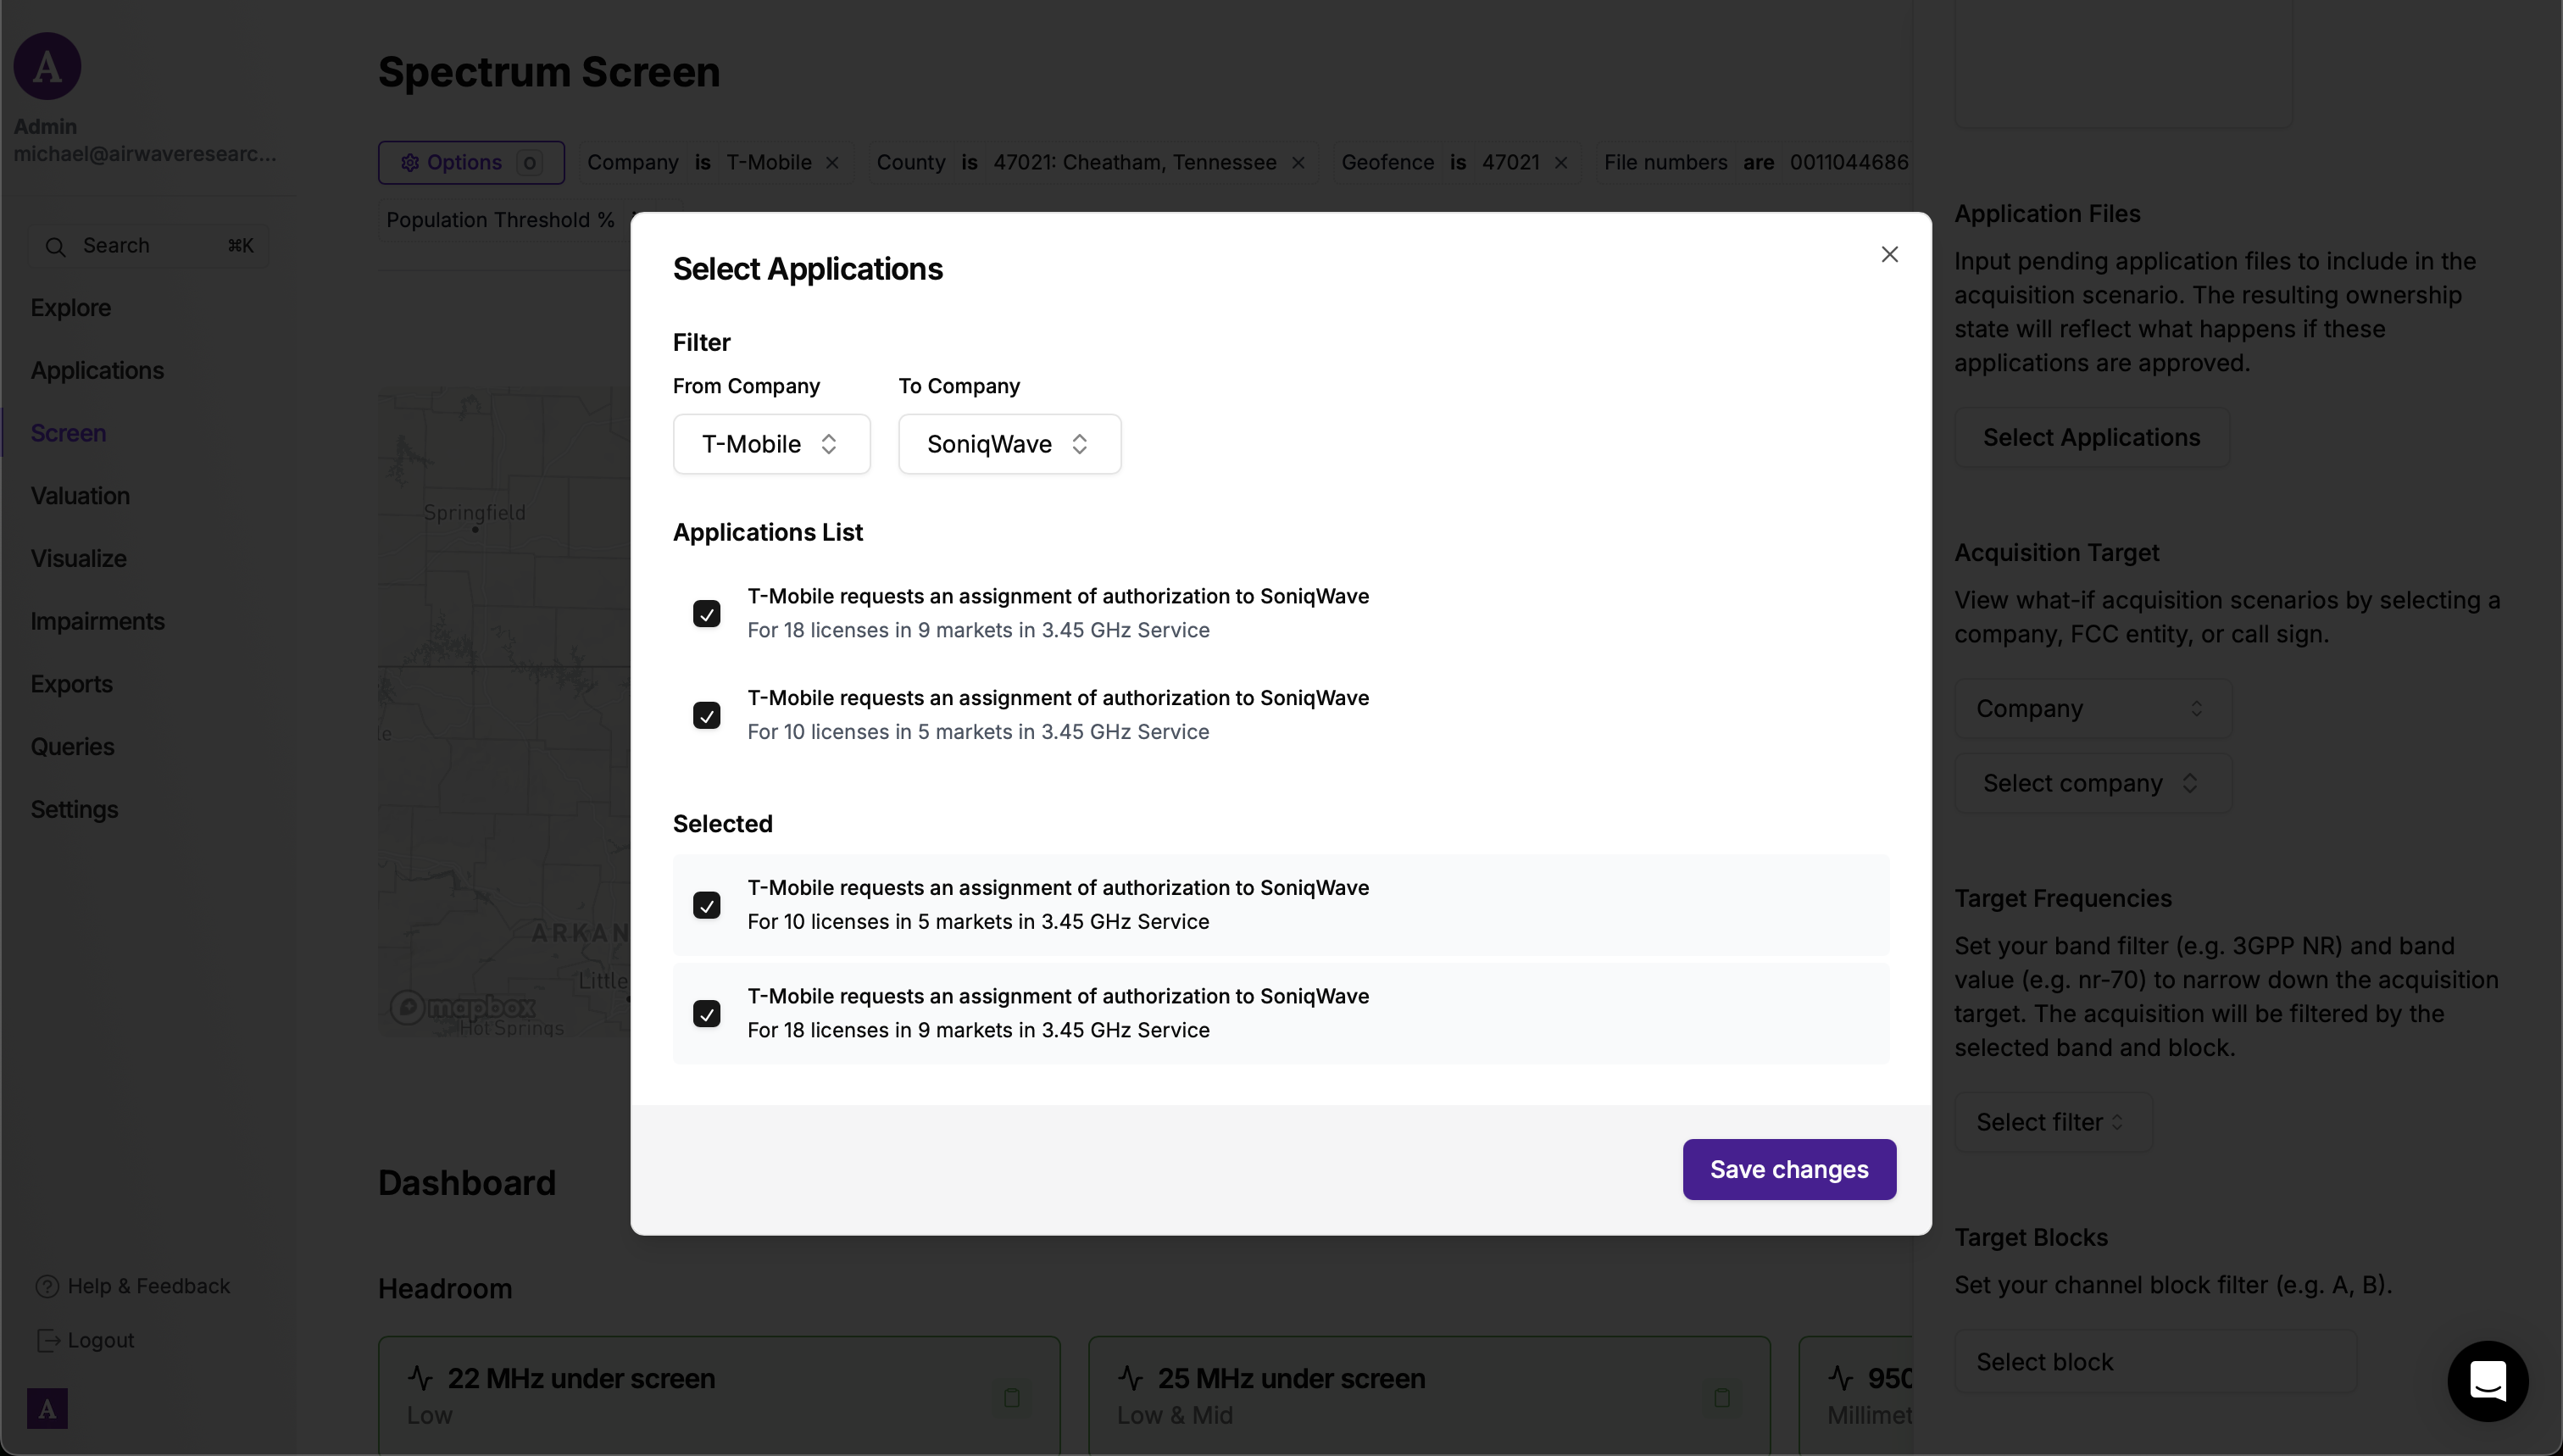Open the To Company SoniqWave dropdown
2563x1456 pixels.
1008,444
